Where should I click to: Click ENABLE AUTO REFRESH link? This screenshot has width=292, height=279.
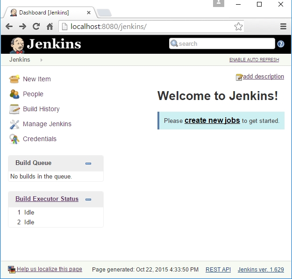pyautogui.click(x=254, y=60)
